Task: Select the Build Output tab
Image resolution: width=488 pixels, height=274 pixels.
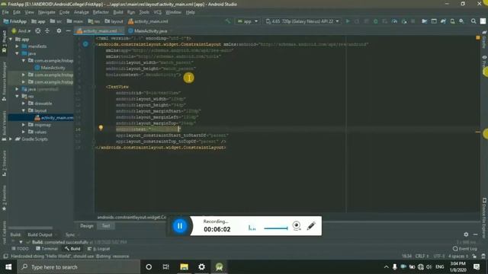Action: pyautogui.click(x=40, y=234)
